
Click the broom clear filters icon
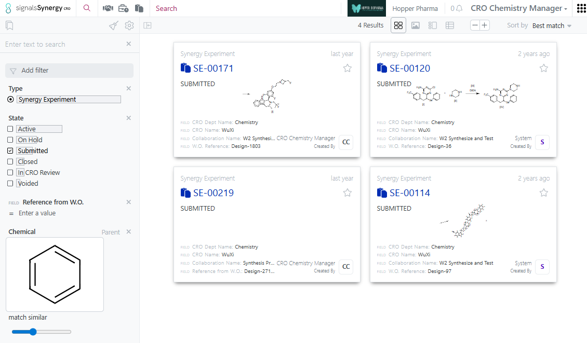pos(113,25)
